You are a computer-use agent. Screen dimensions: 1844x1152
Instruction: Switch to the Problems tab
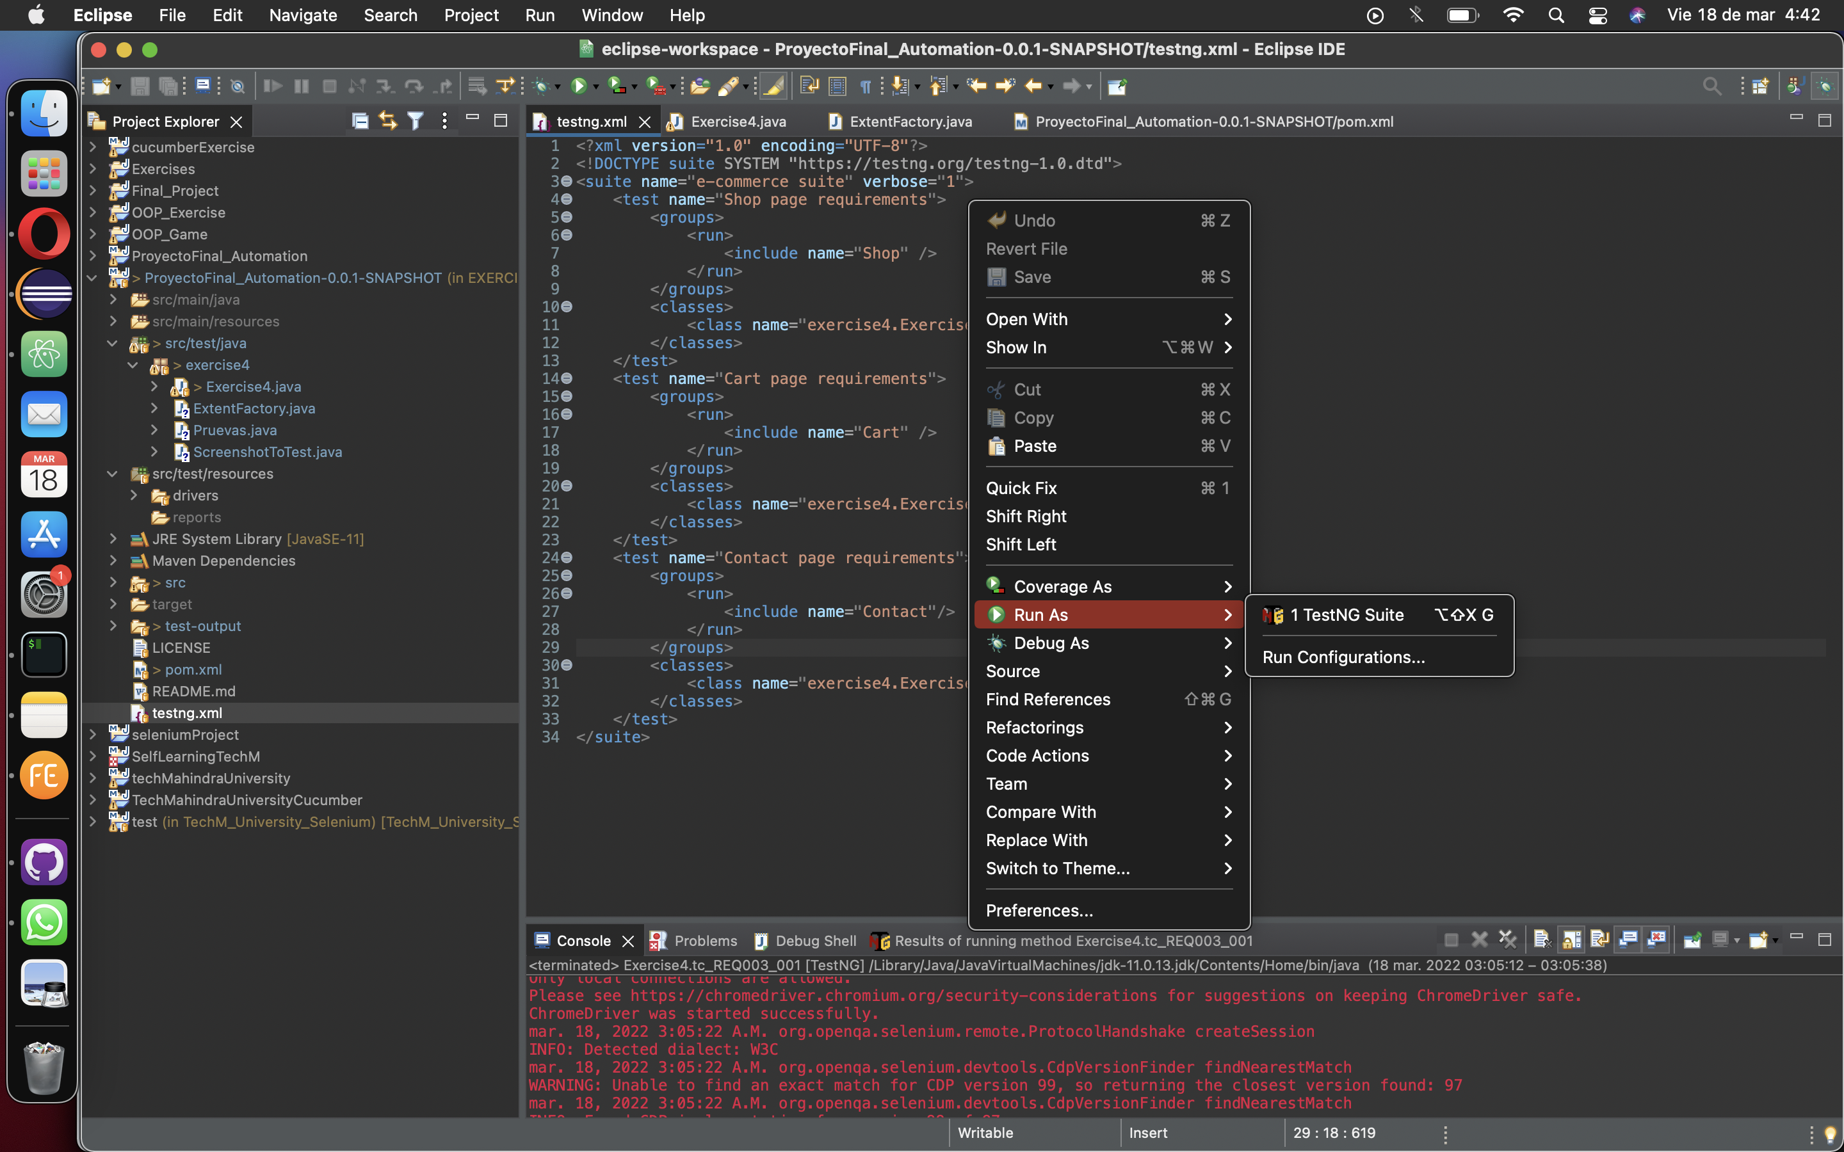693,940
